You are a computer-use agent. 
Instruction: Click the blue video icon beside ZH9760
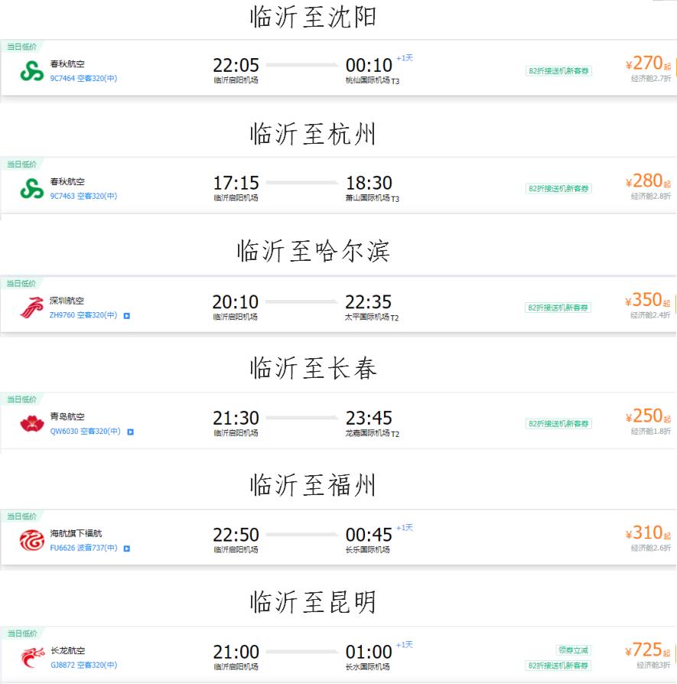click(x=127, y=315)
